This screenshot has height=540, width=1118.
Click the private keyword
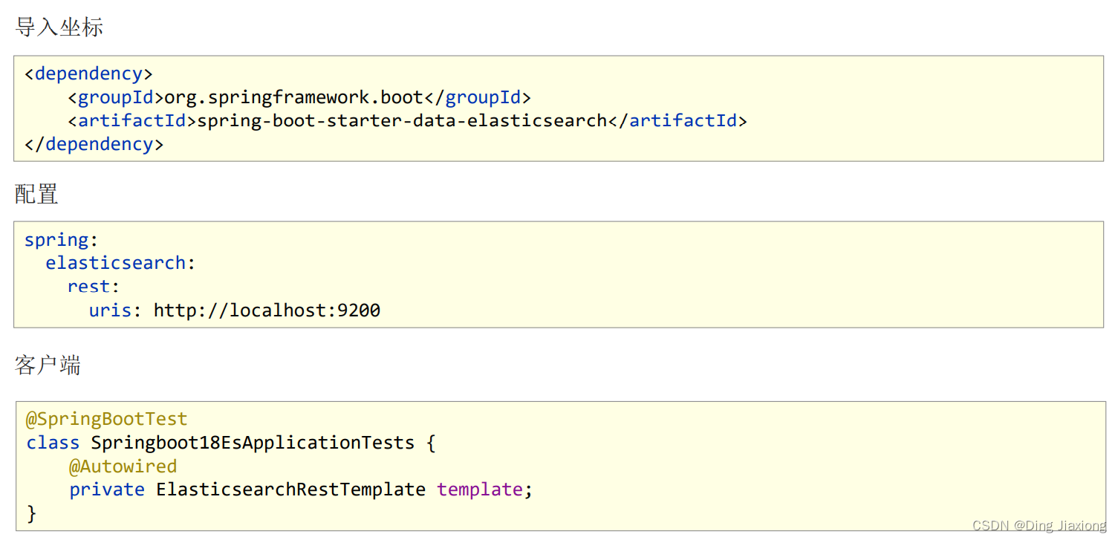(x=107, y=489)
